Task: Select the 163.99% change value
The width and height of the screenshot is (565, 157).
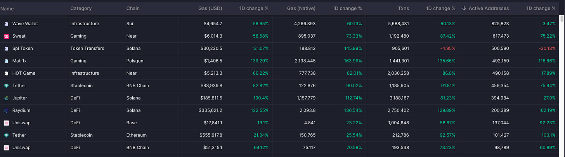Action: (353, 61)
